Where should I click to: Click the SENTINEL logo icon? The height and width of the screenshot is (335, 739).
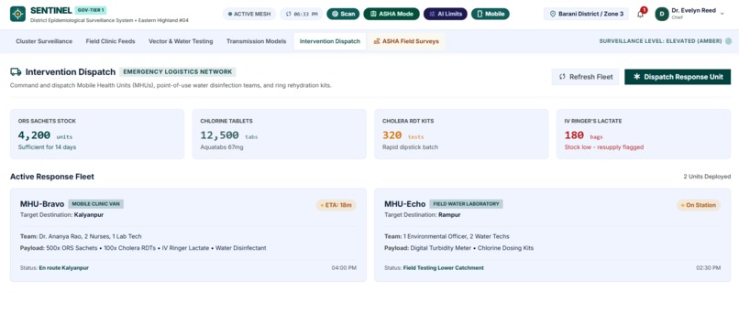[x=18, y=14]
